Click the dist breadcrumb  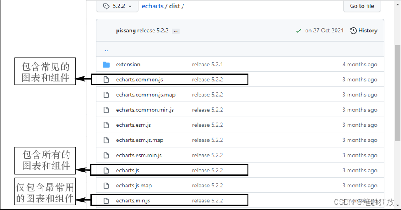174,6
